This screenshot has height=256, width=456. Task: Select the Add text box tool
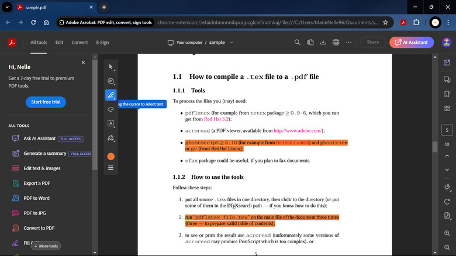click(110, 123)
